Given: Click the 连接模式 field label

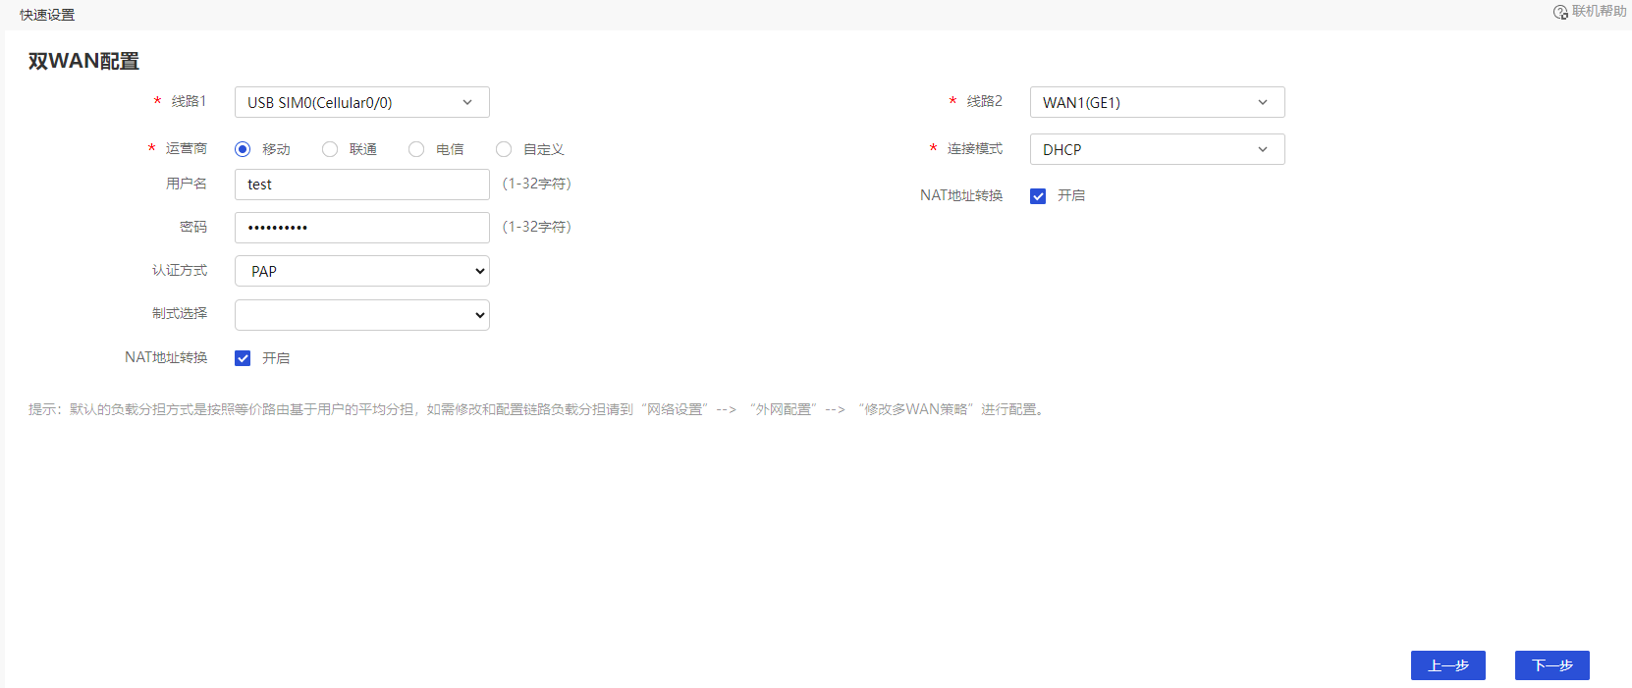Looking at the screenshot, I should tap(975, 148).
